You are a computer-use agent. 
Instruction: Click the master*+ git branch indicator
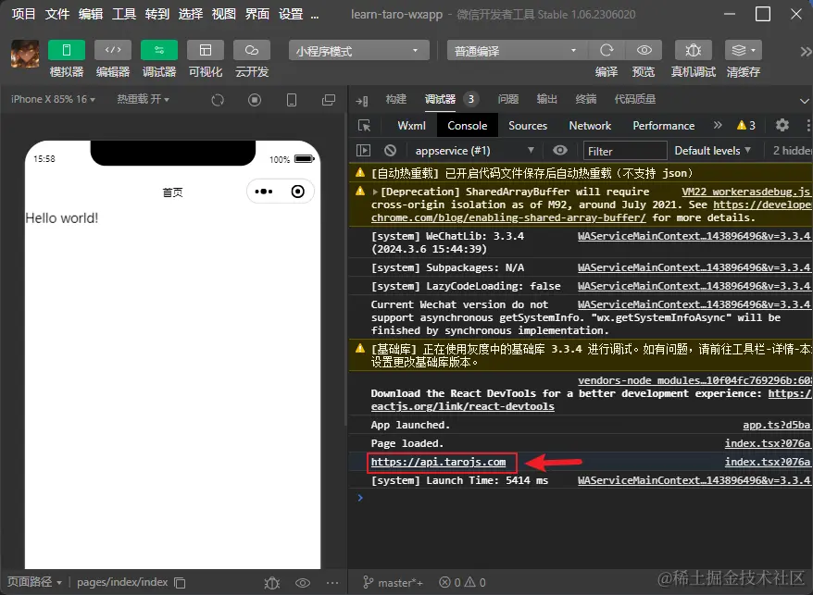(393, 583)
